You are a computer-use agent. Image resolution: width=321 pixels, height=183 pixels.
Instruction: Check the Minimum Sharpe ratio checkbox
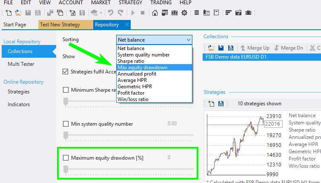pyautogui.click(x=66, y=90)
